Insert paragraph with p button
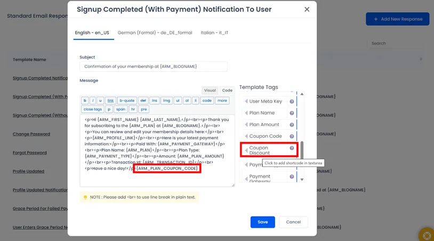Image resolution: width=434 pixels, height=241 pixels. pyautogui.click(x=109, y=109)
